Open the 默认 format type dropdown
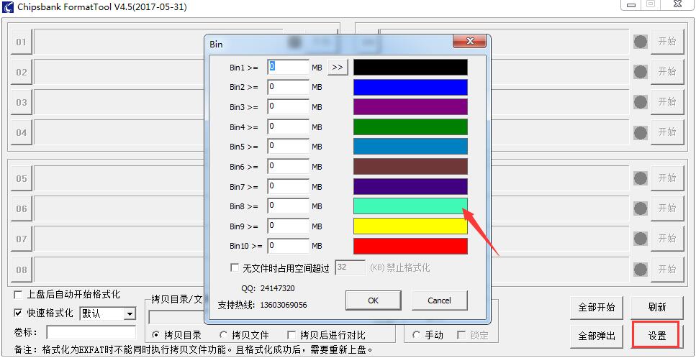 coord(130,313)
